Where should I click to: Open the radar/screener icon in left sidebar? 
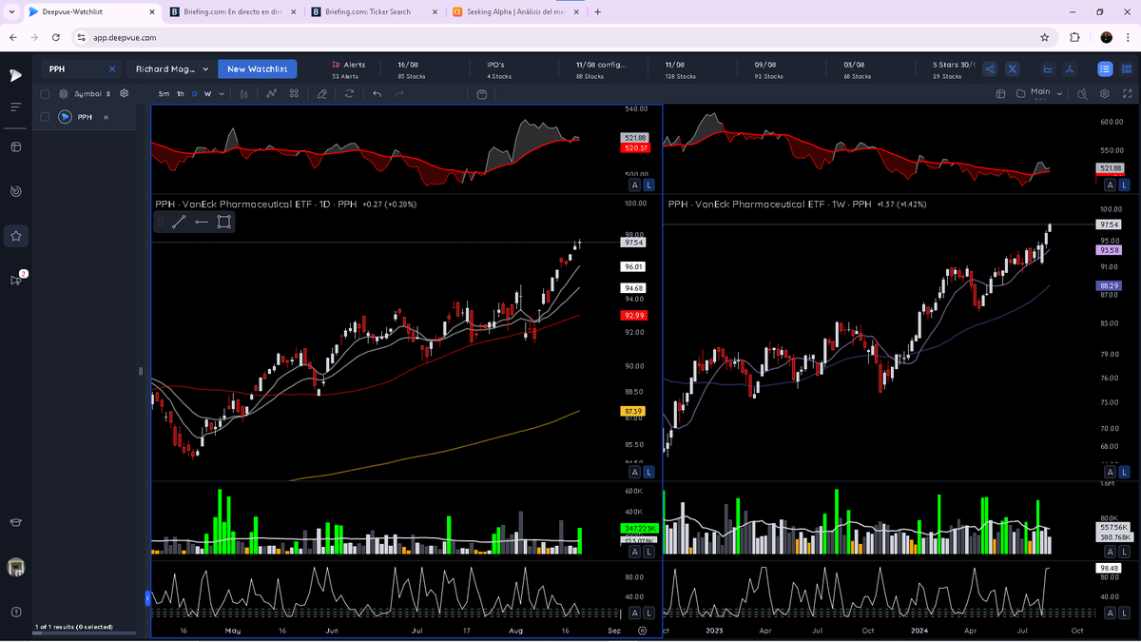coord(15,191)
